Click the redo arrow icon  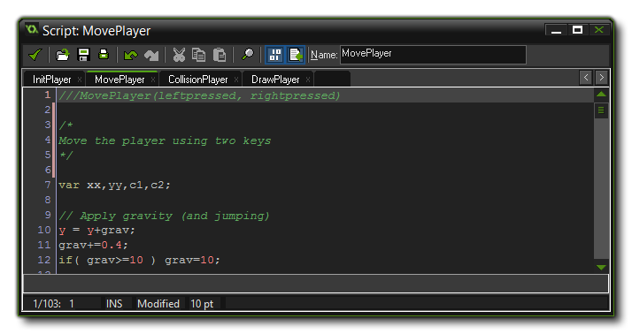[x=151, y=55]
